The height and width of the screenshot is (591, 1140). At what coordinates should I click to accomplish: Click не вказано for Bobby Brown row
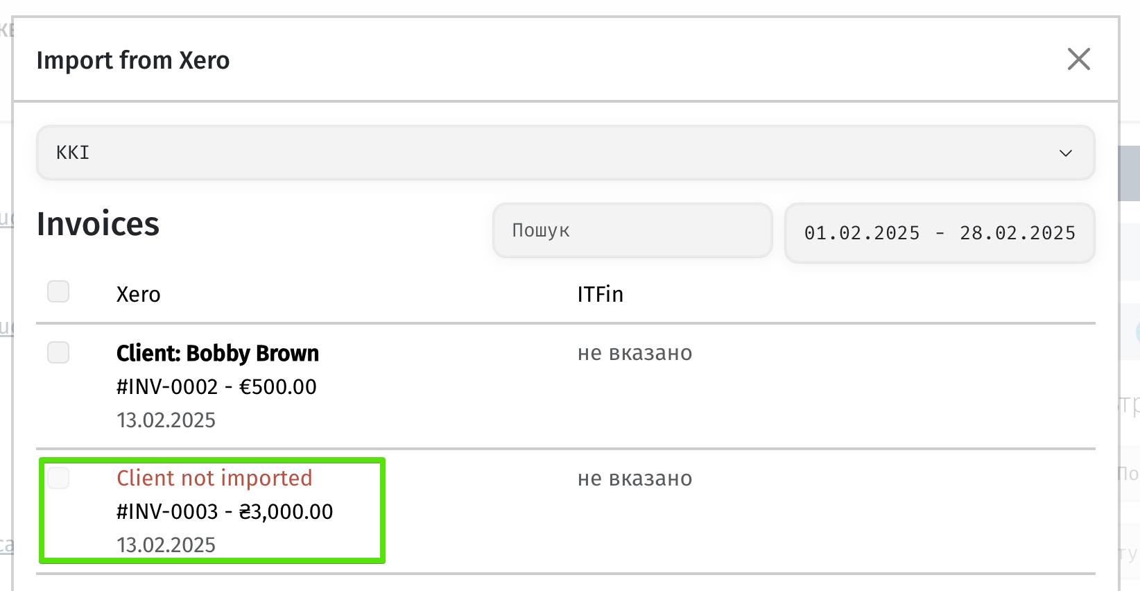tap(634, 353)
